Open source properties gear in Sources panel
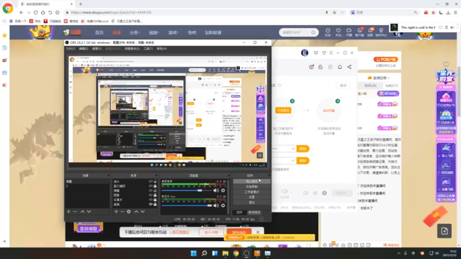The height and width of the screenshot is (259, 461). coord(129,211)
